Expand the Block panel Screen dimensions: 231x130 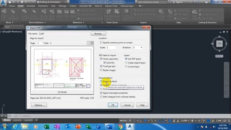coord(10,22)
